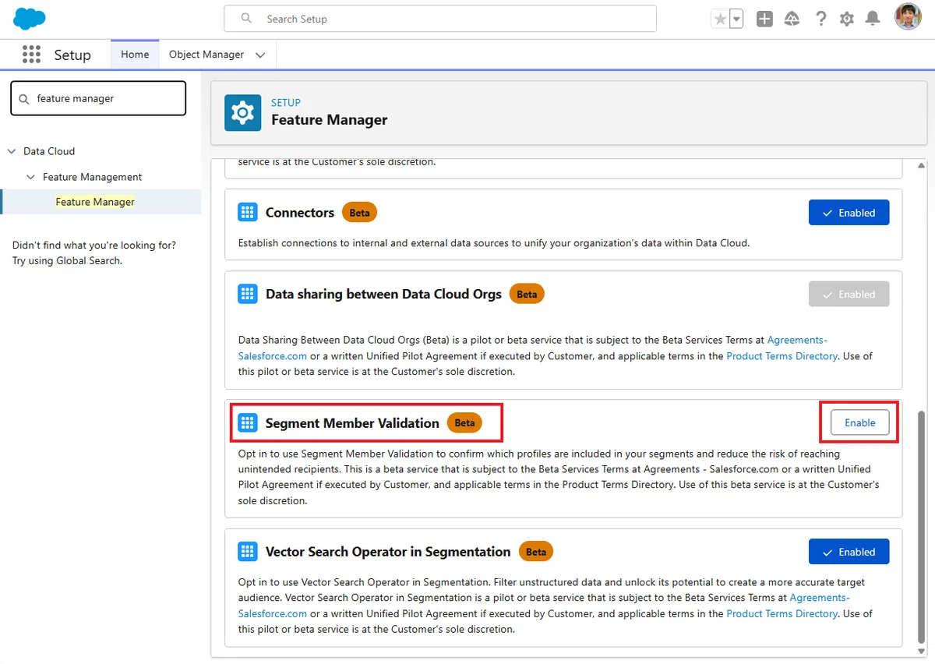Click the magnifier icon in Search Setup bar

click(x=246, y=18)
